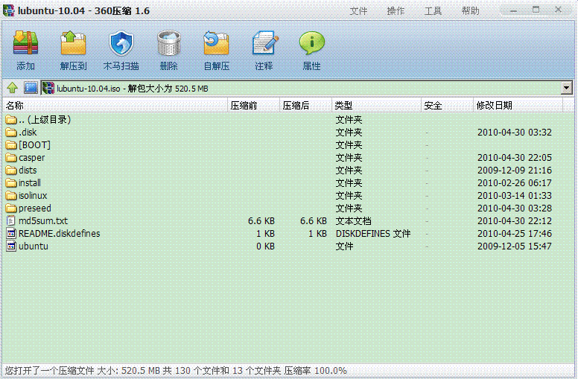The width and height of the screenshot is (578, 379).
Task: Select the preseed folder icon
Action: [x=11, y=208]
